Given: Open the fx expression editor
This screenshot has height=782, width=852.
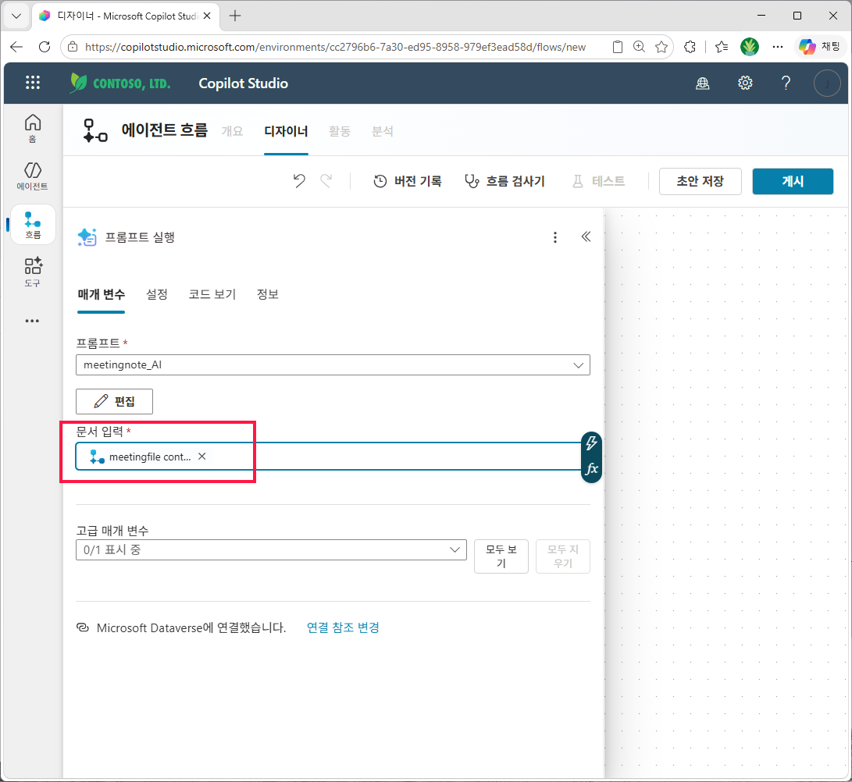Looking at the screenshot, I should point(591,469).
